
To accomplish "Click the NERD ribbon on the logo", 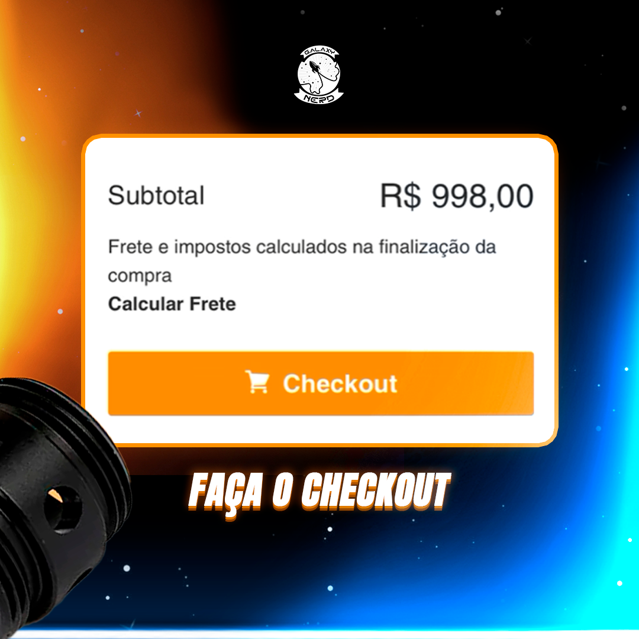I will 319,98.
